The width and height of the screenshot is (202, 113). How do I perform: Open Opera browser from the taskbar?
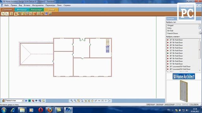click(x=41, y=110)
